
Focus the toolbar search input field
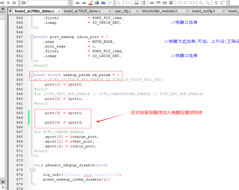[48, 3]
